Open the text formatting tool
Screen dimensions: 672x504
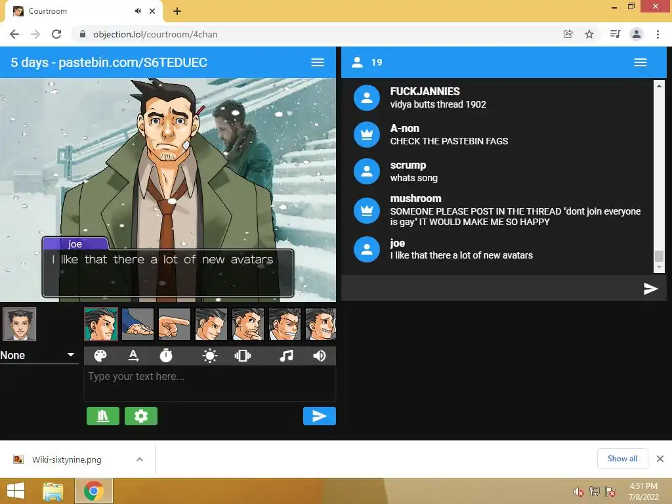click(x=133, y=356)
